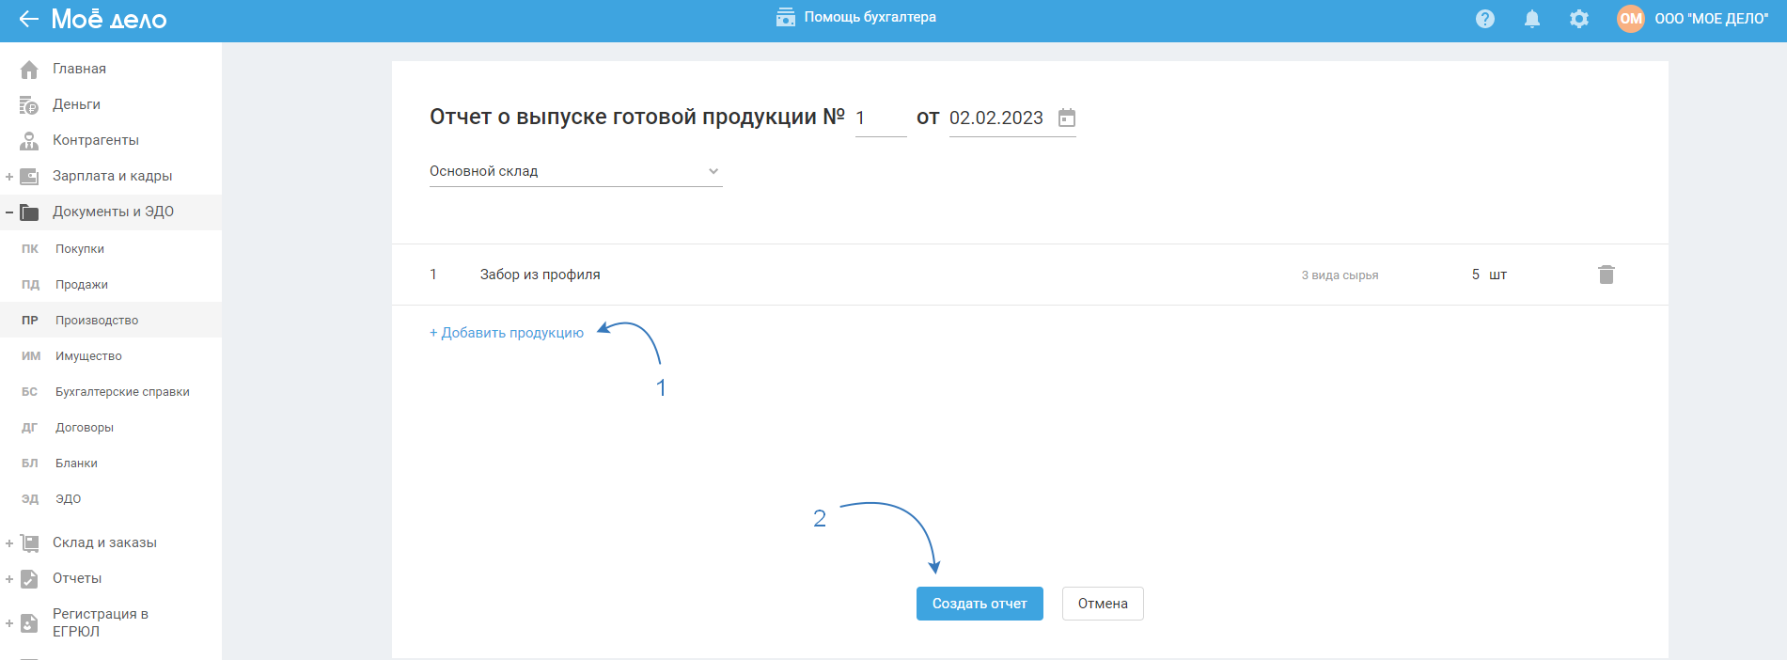Go to Главная in the sidebar

(x=79, y=69)
